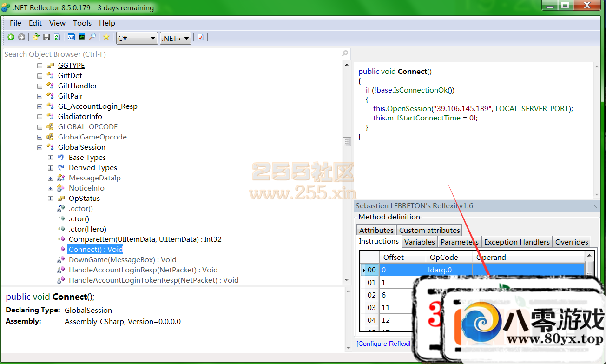Viewport: 606px width, 364px height.
Task: Click the DownGame method icon
Action: coord(61,259)
